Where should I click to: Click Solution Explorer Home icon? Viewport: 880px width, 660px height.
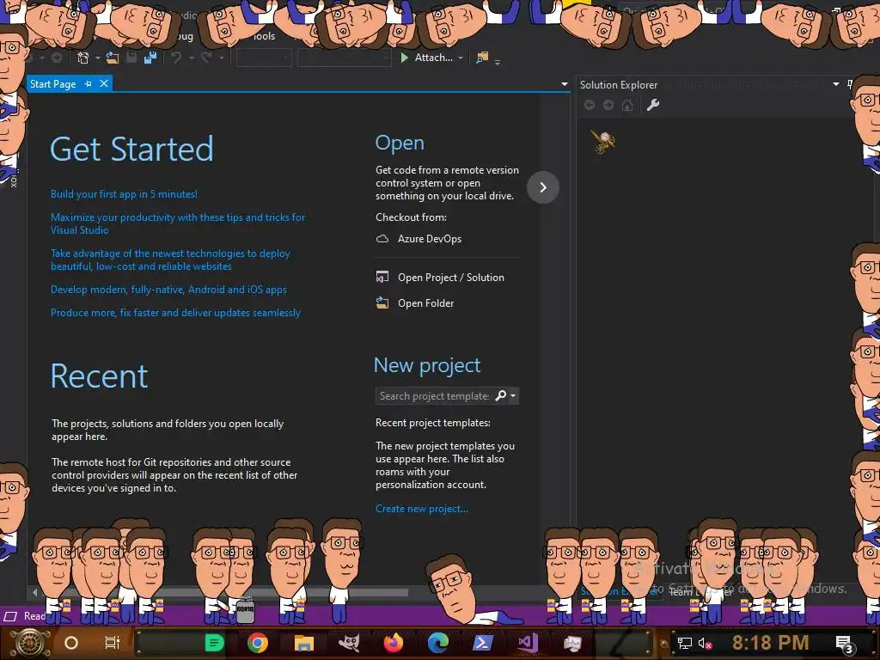[627, 105]
